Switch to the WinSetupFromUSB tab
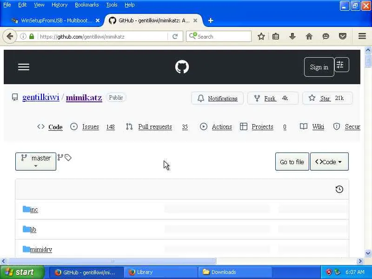The width and height of the screenshot is (372, 279). (x=56, y=20)
